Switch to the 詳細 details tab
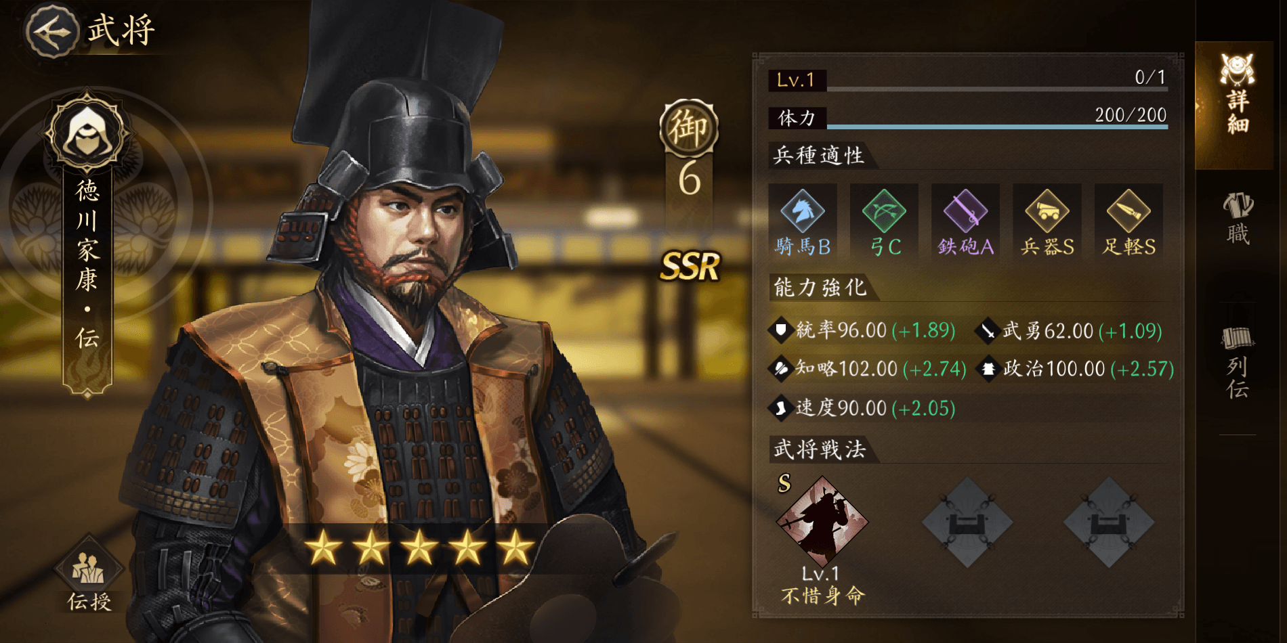The height and width of the screenshot is (643, 1287). [1237, 95]
